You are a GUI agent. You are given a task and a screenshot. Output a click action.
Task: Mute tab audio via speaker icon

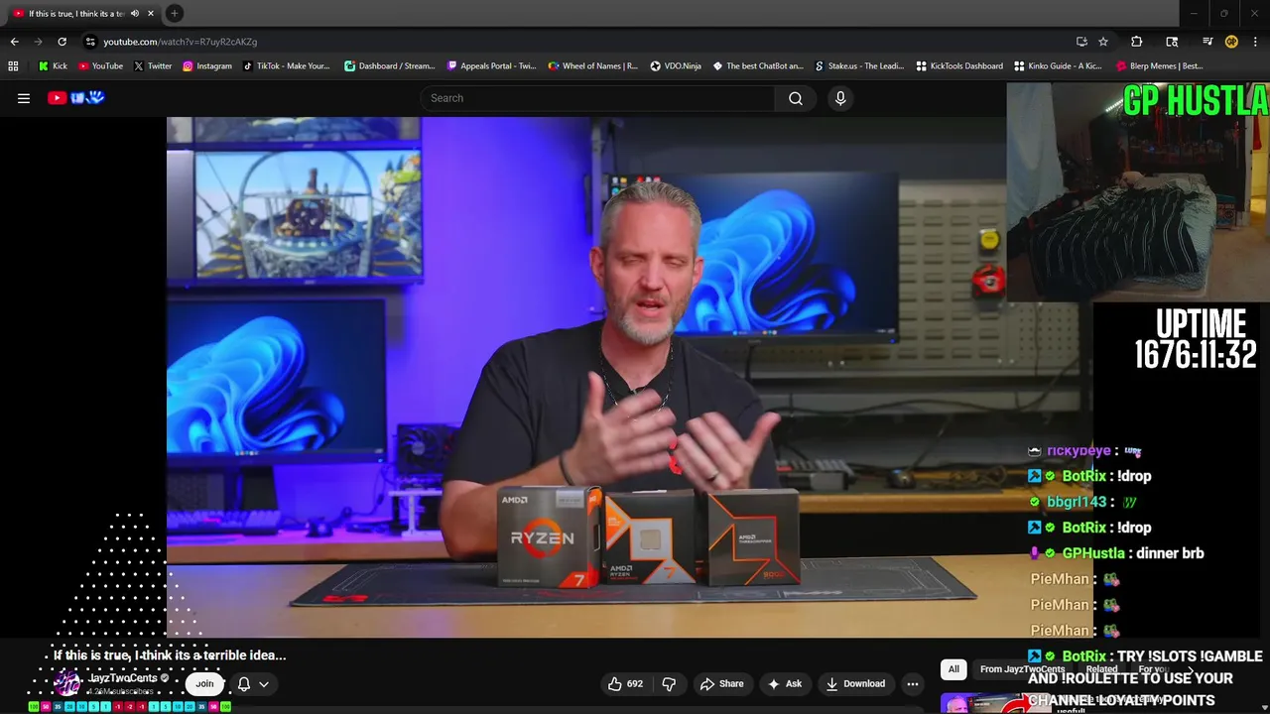[x=135, y=14]
